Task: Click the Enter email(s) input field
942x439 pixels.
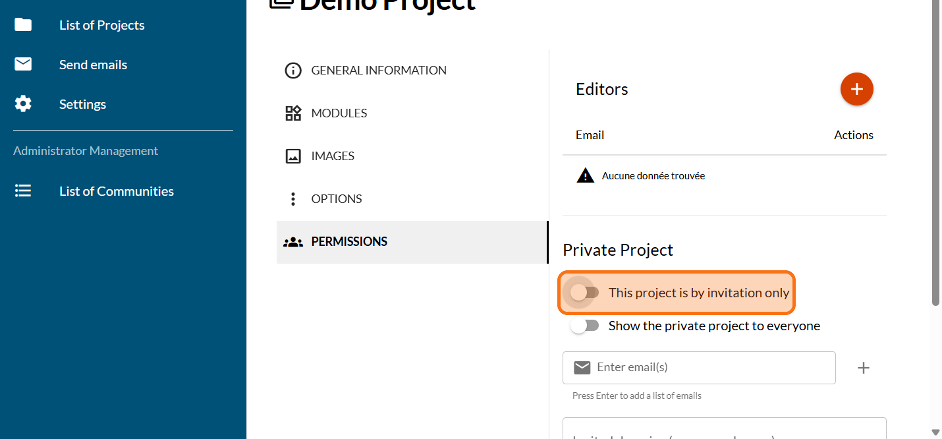Action: point(711,368)
